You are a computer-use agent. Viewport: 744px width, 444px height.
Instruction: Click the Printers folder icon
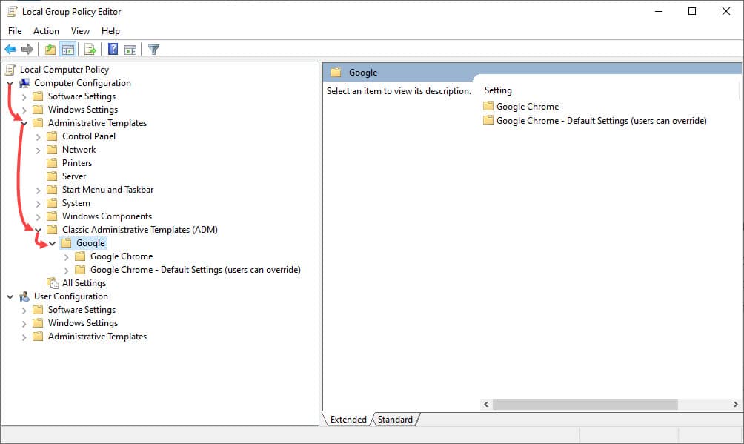(x=52, y=163)
